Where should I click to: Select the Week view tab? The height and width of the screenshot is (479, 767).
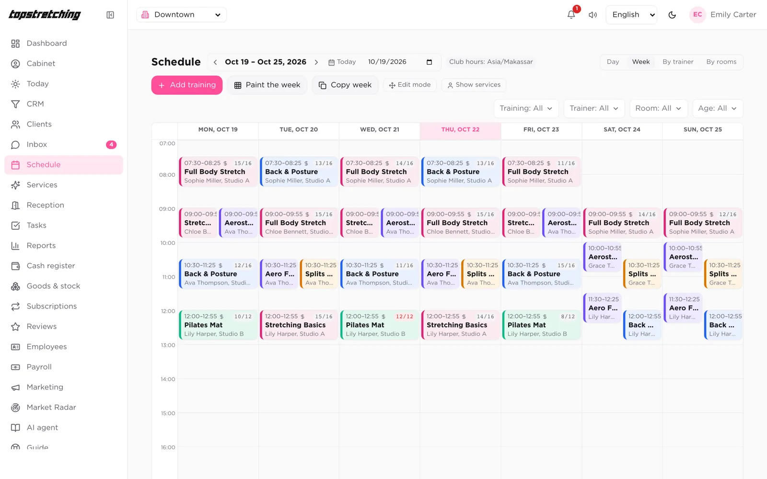click(x=641, y=62)
